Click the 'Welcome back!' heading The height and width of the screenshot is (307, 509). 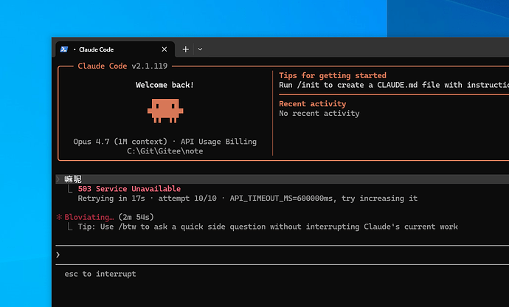tap(165, 85)
